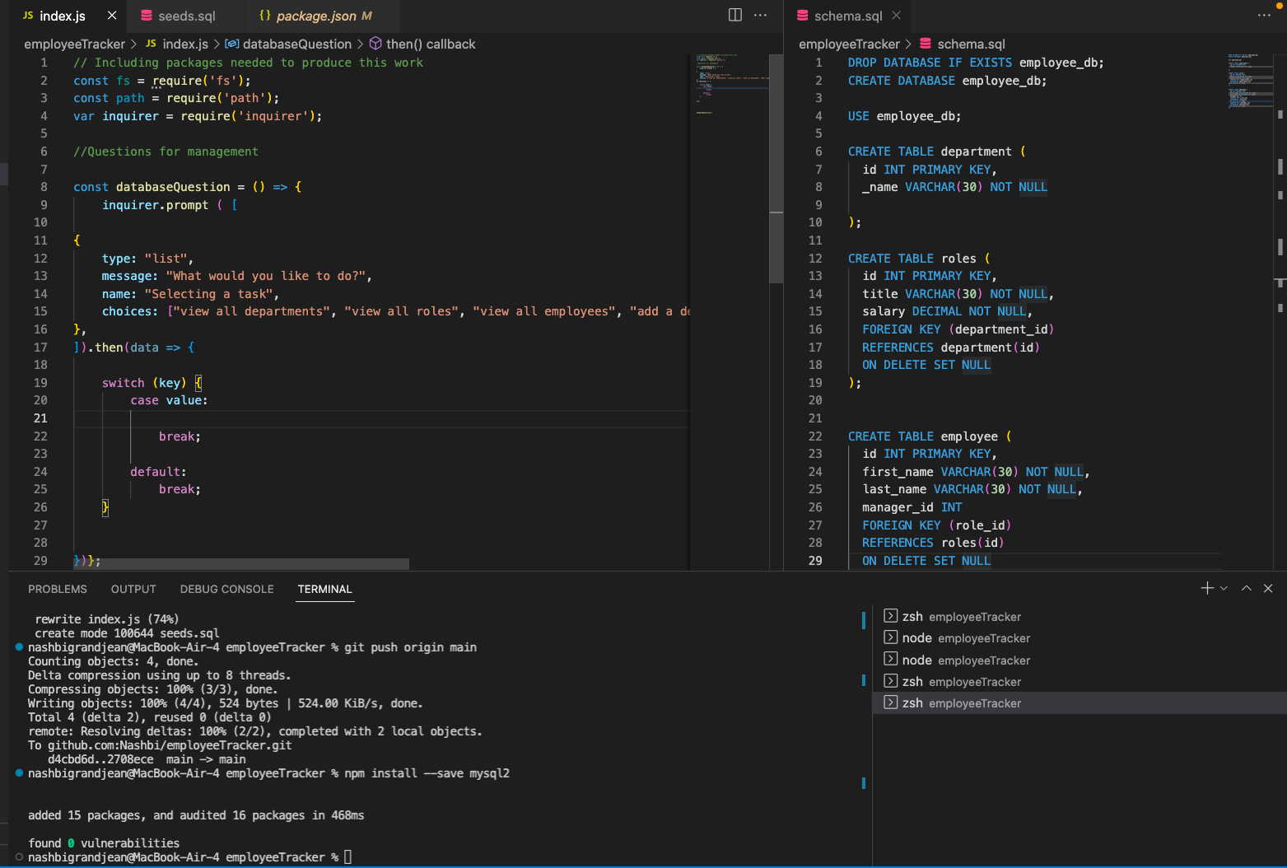Click the database icon on seeds.sql tab
This screenshot has height=868, width=1287.
[147, 15]
